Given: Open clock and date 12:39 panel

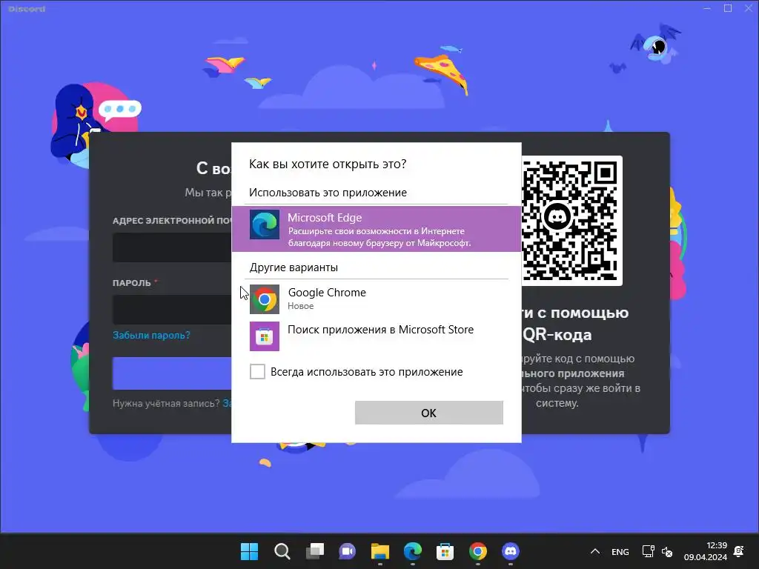Looking at the screenshot, I should [706, 551].
